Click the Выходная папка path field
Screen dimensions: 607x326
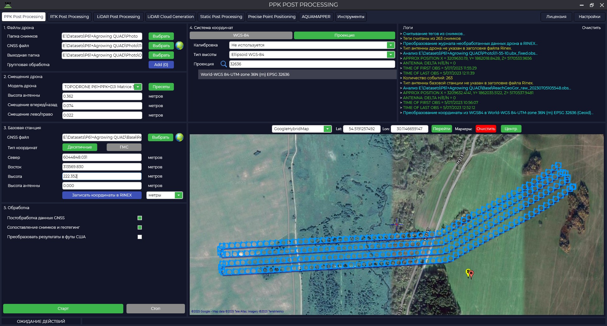[x=102, y=55]
